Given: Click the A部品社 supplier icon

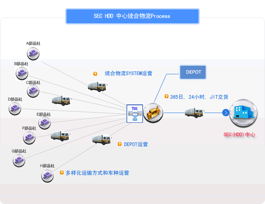Looking at the screenshot, I should pyautogui.click(x=33, y=53).
